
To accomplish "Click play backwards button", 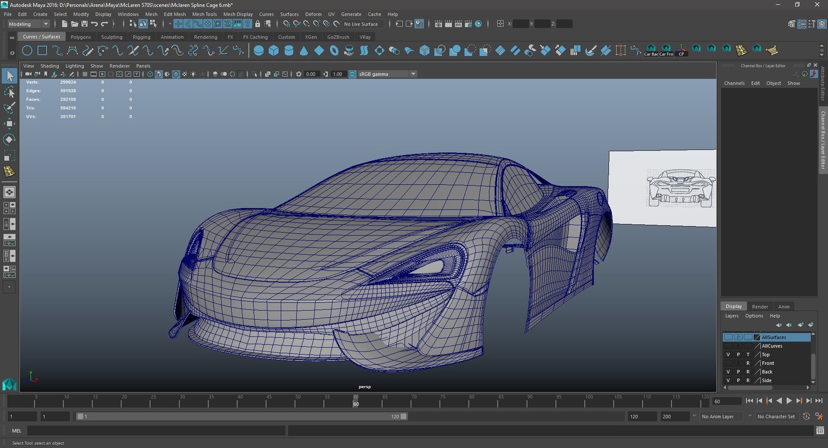I will coord(779,401).
